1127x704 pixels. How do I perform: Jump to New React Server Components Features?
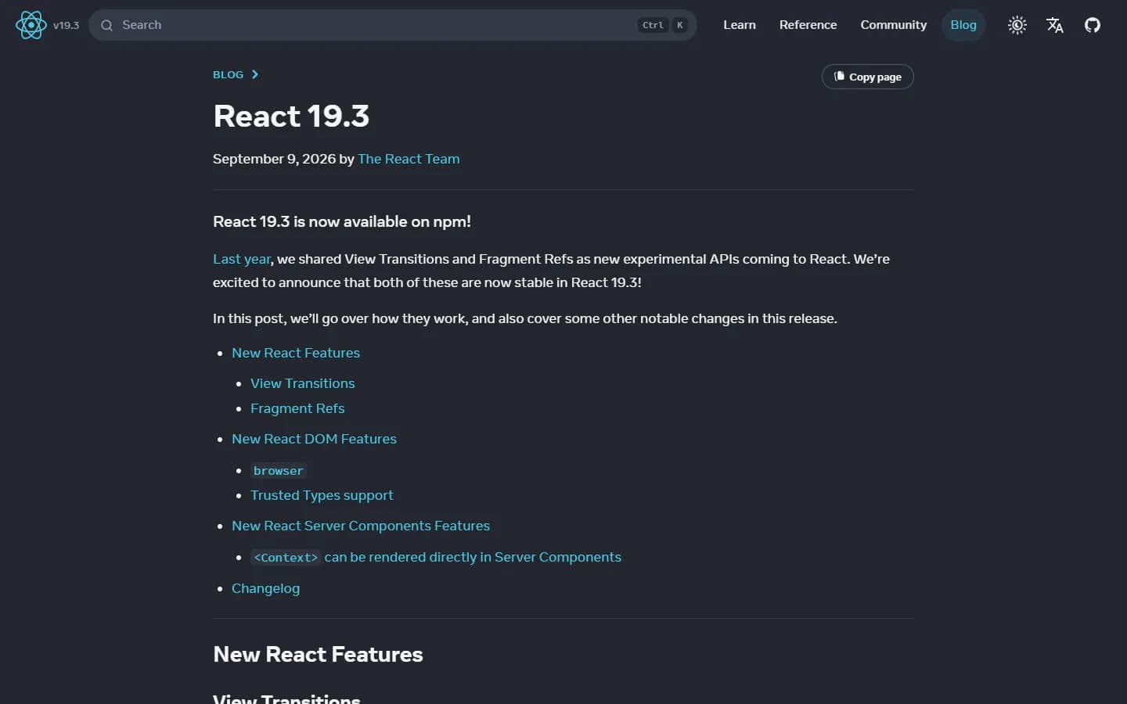pos(361,526)
